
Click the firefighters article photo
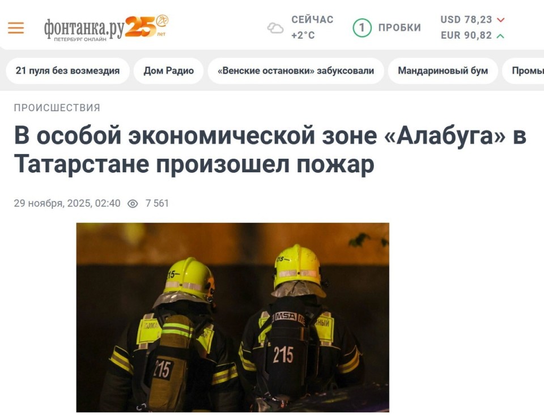point(233,317)
